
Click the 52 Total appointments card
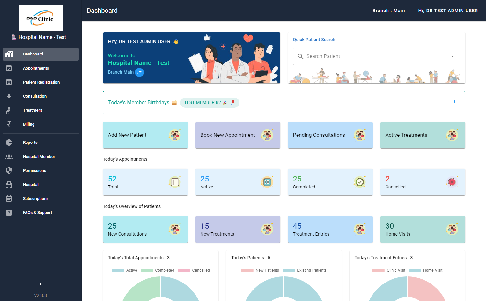click(145, 182)
